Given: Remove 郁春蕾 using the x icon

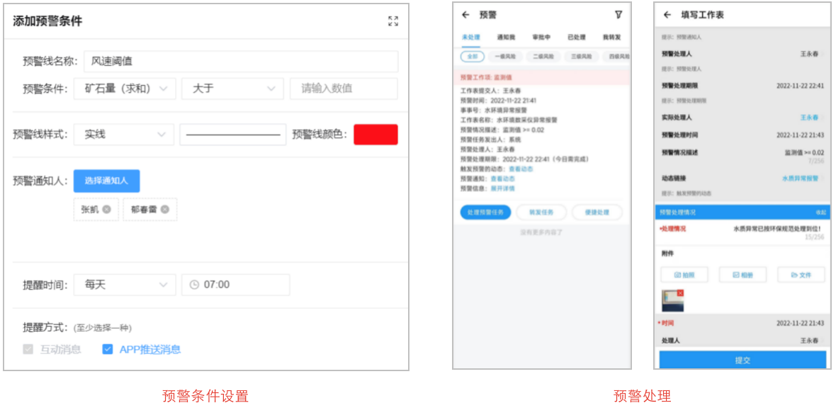Looking at the screenshot, I should pos(164,210).
